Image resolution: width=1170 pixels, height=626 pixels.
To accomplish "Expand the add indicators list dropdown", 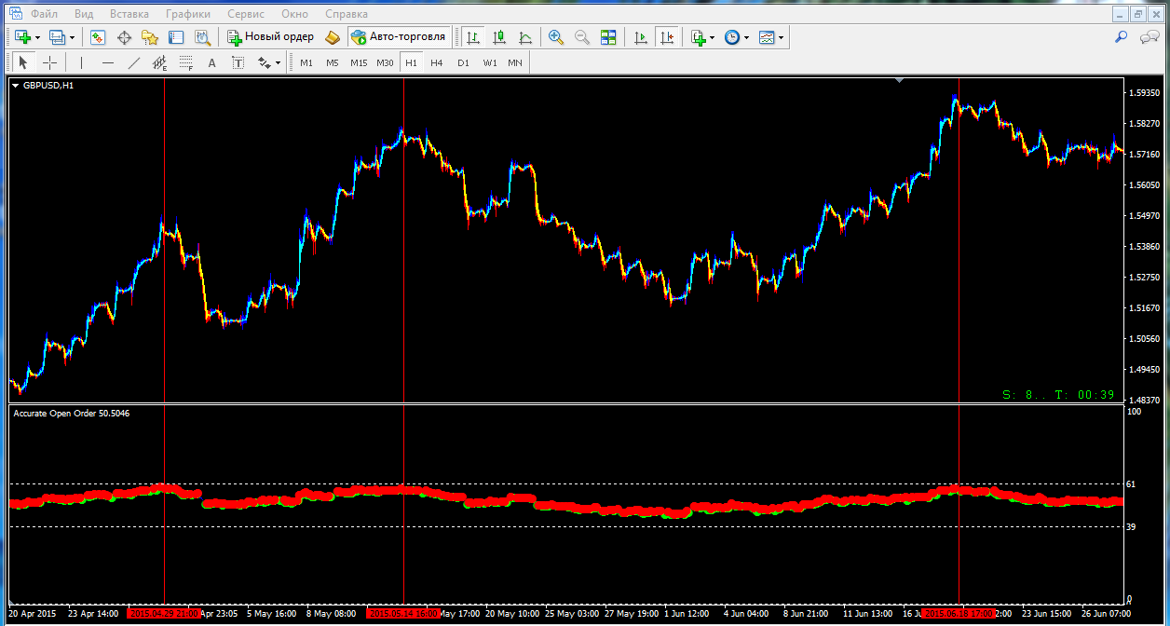I will coord(713,37).
